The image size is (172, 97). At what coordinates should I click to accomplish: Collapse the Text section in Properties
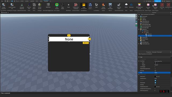(x=139, y=57)
